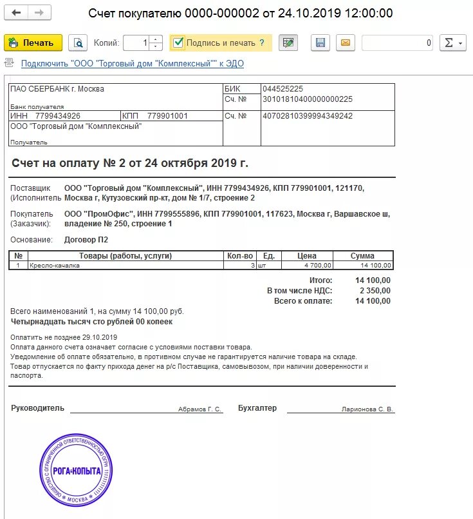Go back with the left arrow button
Viewport: 473px width, 519px height.
16,13
